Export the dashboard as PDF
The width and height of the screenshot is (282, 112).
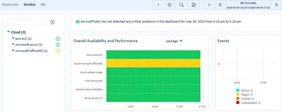coord(193,5)
